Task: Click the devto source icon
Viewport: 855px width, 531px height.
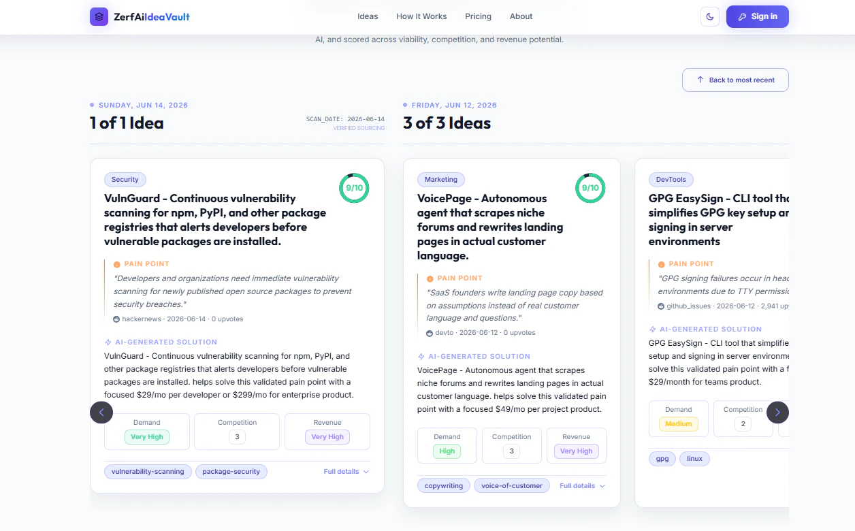Action: pyautogui.click(x=430, y=334)
